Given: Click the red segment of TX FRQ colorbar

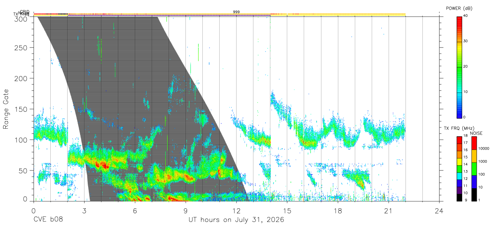Looking at the screenshot, I should coord(459,140).
